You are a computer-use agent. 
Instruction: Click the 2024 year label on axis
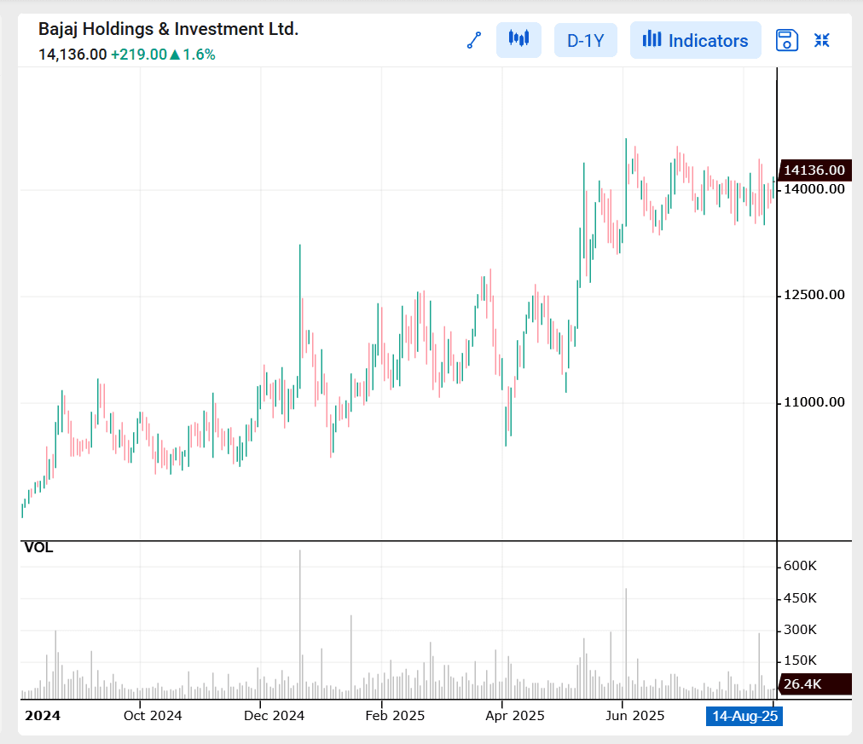tap(43, 715)
